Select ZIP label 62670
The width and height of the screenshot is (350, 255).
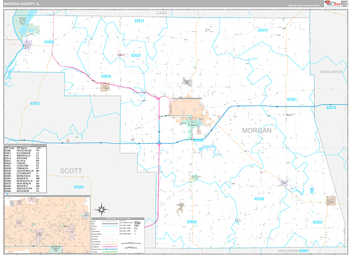(x=331, y=108)
